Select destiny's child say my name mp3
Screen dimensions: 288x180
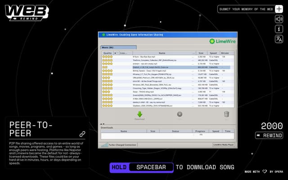[168, 102]
